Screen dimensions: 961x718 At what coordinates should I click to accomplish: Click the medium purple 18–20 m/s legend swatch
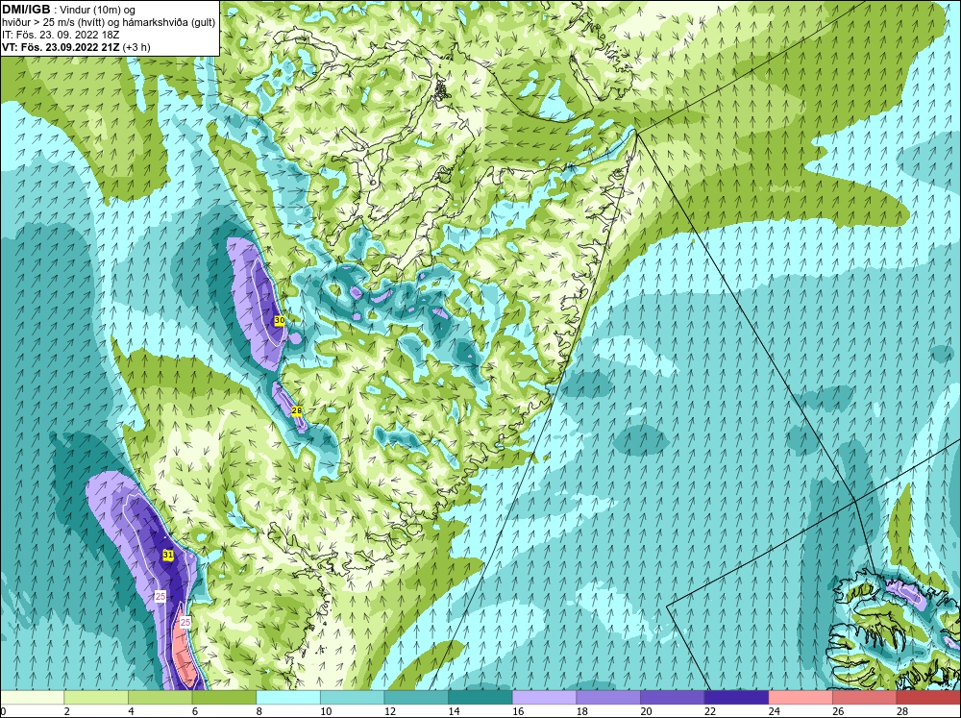coord(608,698)
